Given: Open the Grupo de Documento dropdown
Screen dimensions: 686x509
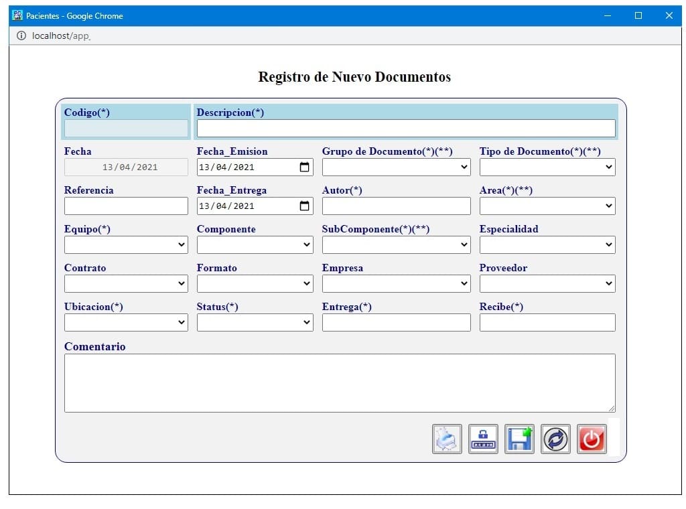Looking at the screenshot, I should pyautogui.click(x=397, y=167).
